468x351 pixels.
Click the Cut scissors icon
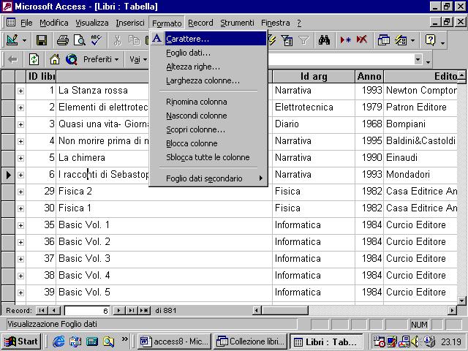point(118,40)
